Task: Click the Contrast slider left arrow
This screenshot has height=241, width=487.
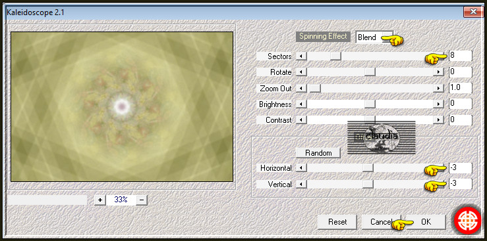Action: [x=301, y=120]
